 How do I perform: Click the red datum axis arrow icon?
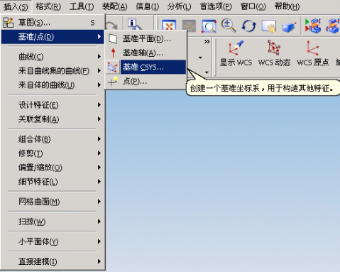pyautogui.click(x=113, y=53)
